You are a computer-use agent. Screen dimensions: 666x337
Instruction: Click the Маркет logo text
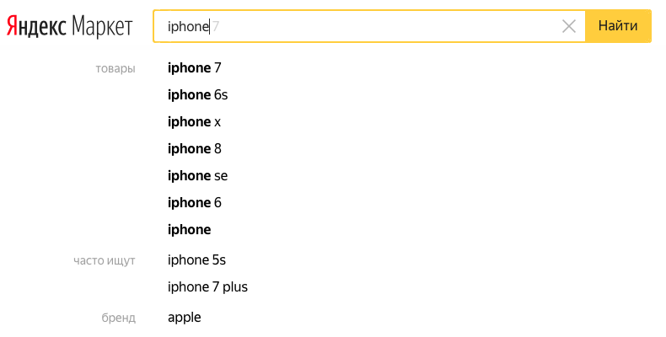tap(102, 27)
